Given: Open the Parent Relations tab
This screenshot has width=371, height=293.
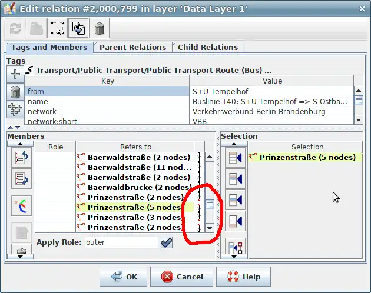Looking at the screenshot, I should click(x=132, y=47).
